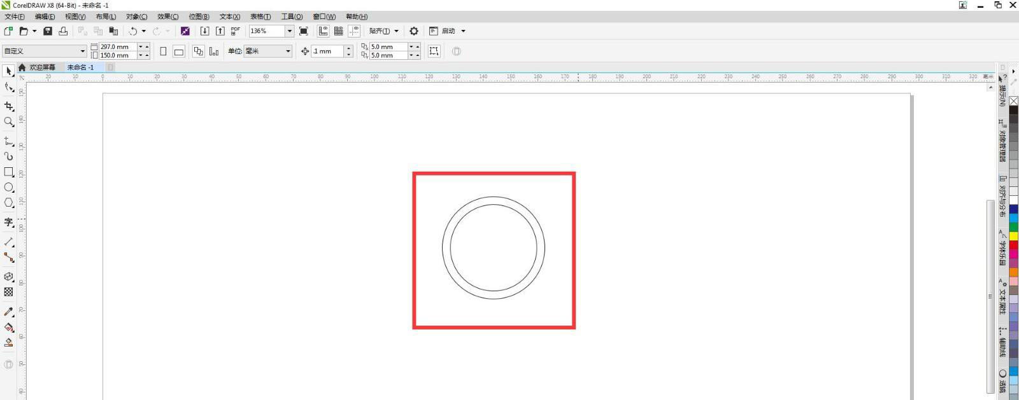Activate the Text tool
The width and height of the screenshot is (1019, 400).
(x=9, y=222)
